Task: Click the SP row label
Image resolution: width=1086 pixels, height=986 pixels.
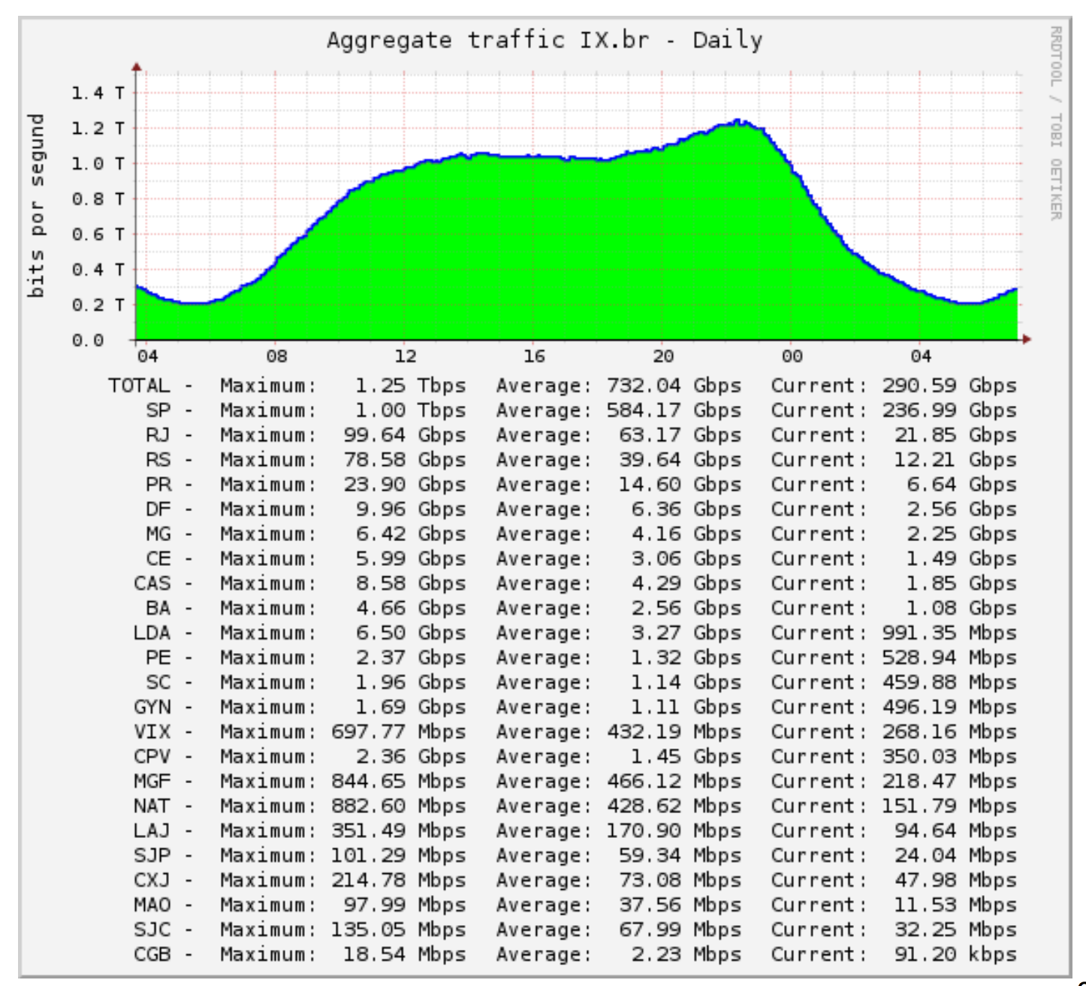Action: pyautogui.click(x=158, y=410)
